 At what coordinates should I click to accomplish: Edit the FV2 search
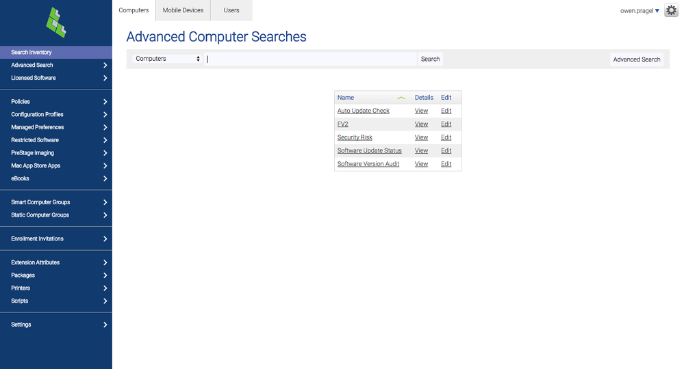coord(446,124)
